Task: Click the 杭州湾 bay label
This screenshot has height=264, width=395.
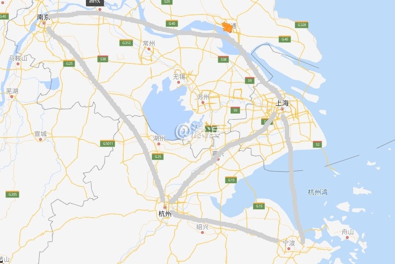Action: pyautogui.click(x=318, y=192)
